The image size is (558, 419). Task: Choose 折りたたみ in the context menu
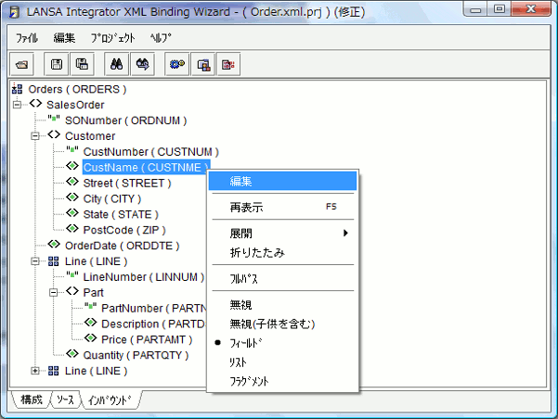coord(283,253)
